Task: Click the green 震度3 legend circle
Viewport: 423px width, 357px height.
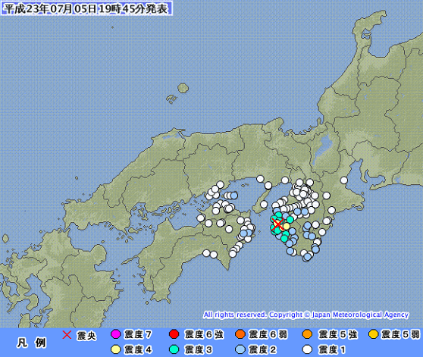Action: pos(174,349)
